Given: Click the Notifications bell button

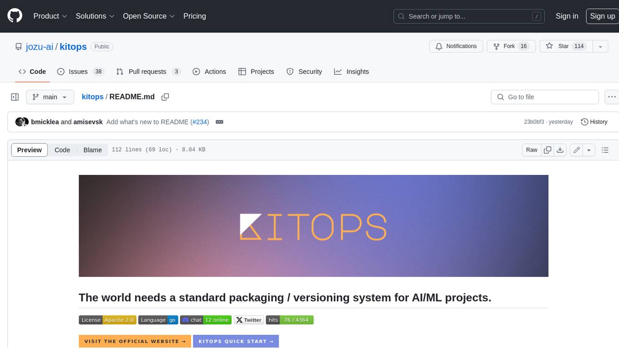Looking at the screenshot, I should [x=456, y=46].
